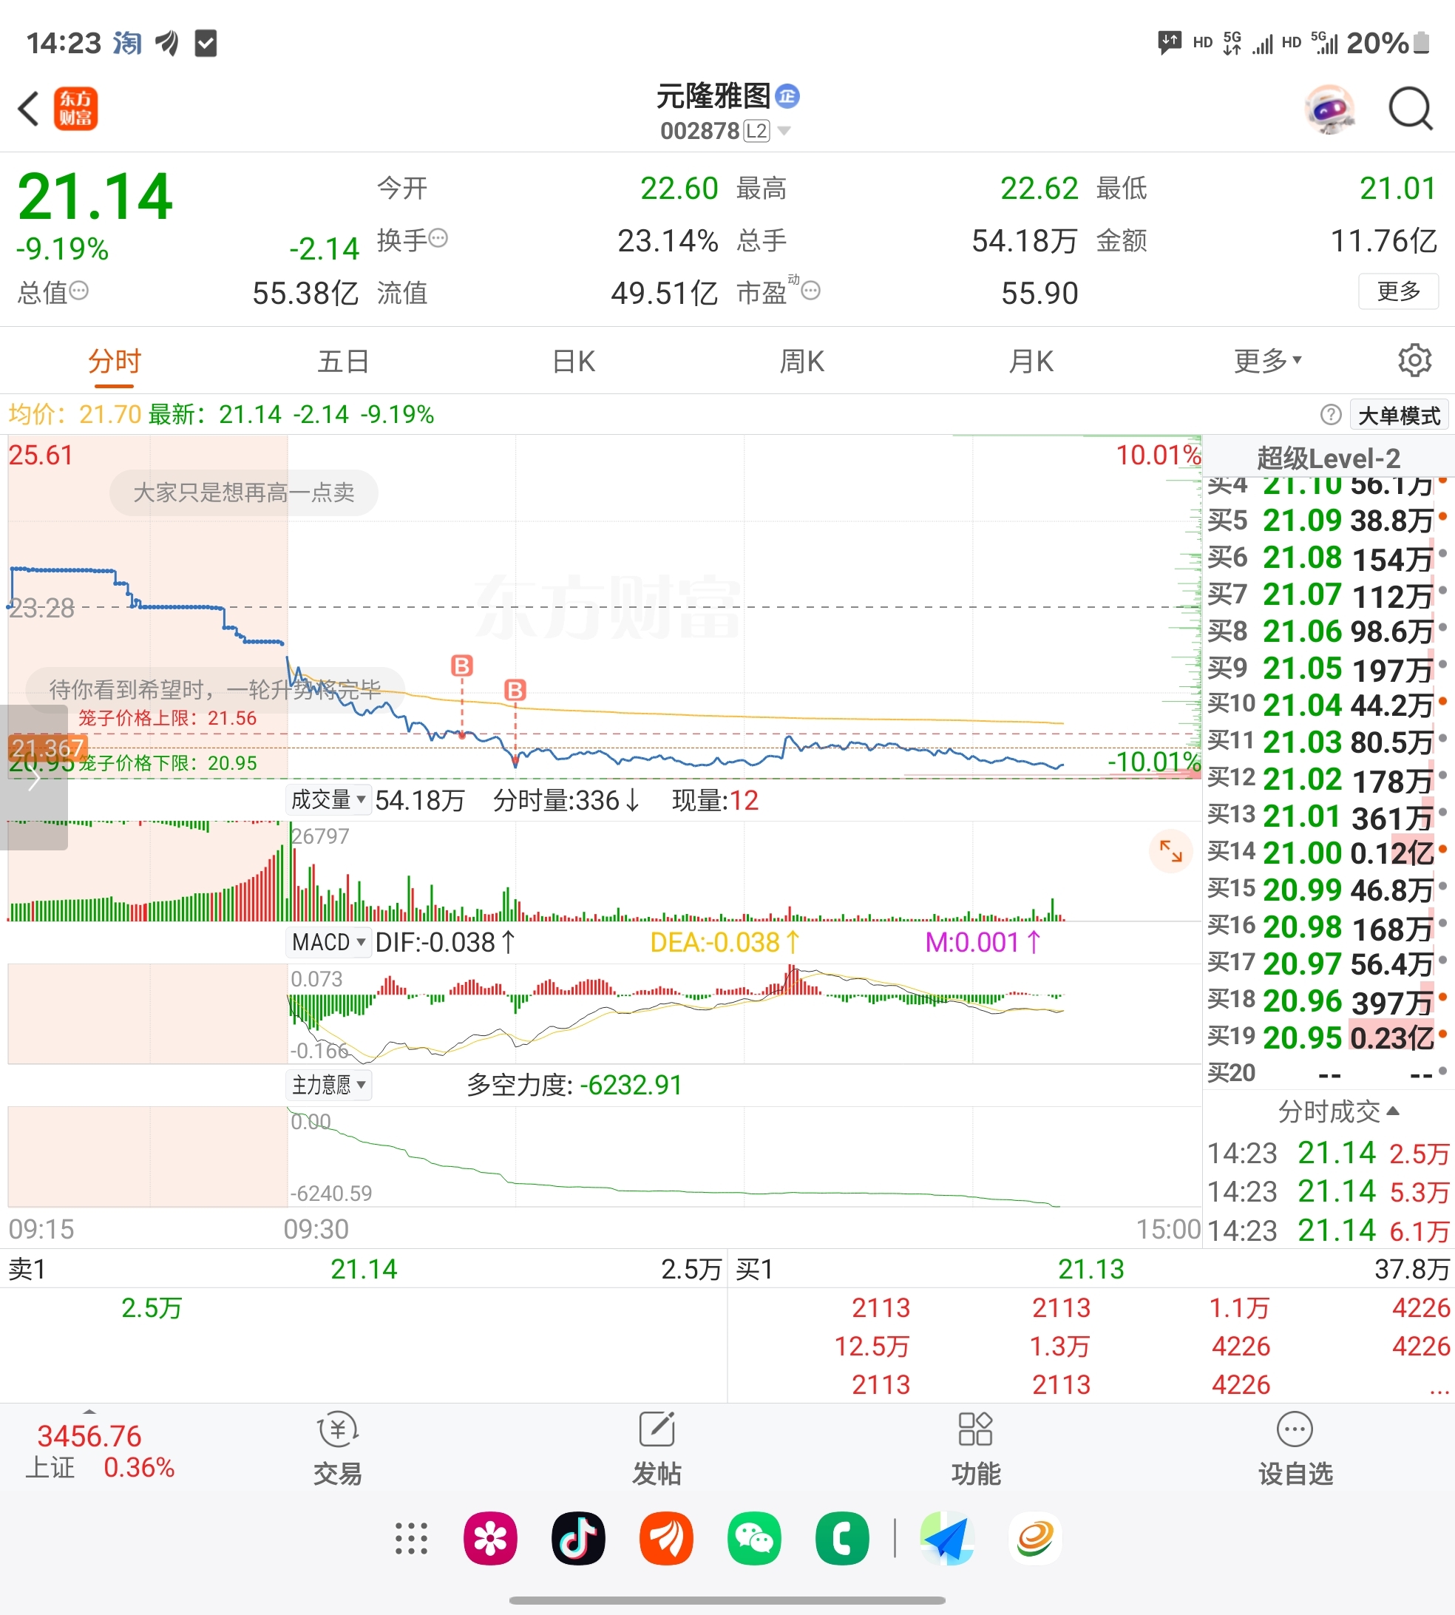Launch the TikTok dock app
This screenshot has width=1455, height=1615.
tap(578, 1539)
